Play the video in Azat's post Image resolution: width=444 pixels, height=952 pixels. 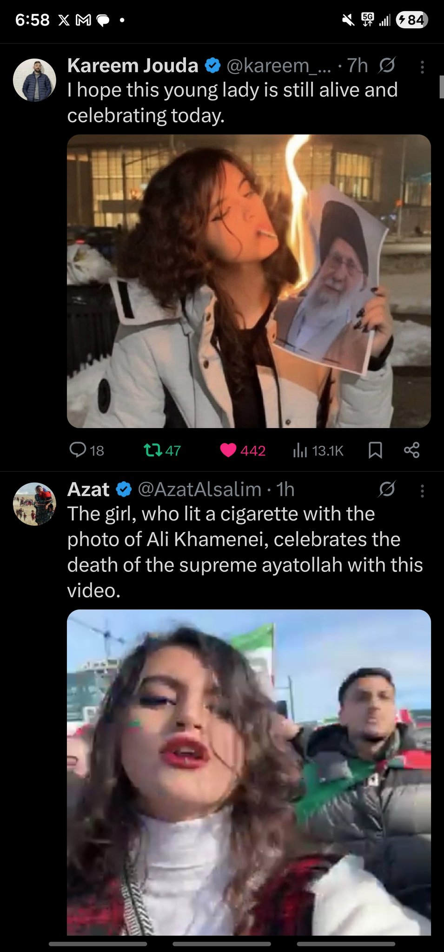(249, 772)
